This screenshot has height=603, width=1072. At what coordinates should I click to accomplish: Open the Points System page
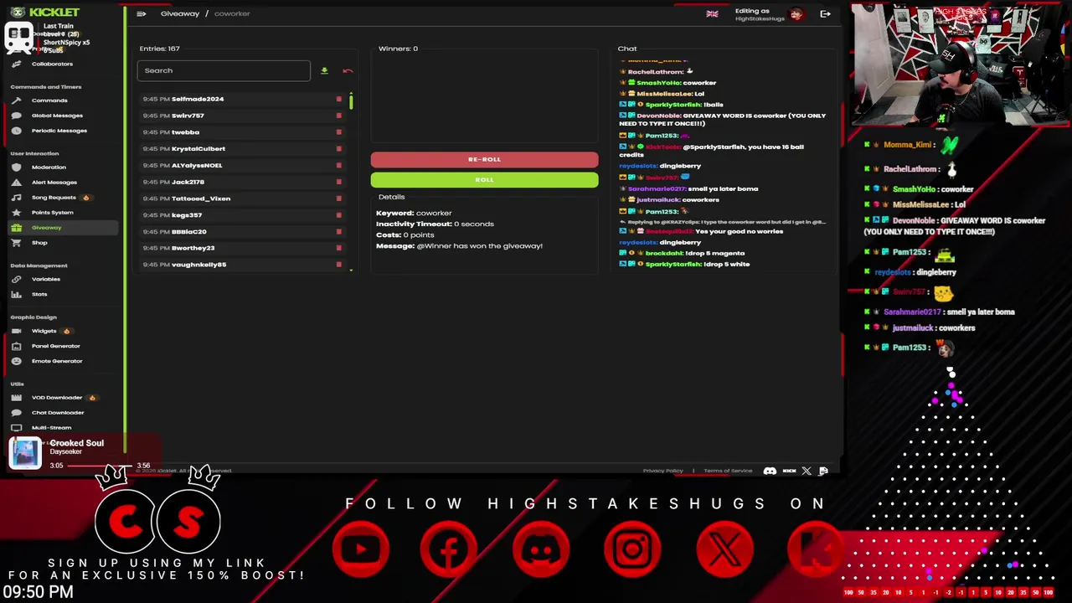coord(52,213)
